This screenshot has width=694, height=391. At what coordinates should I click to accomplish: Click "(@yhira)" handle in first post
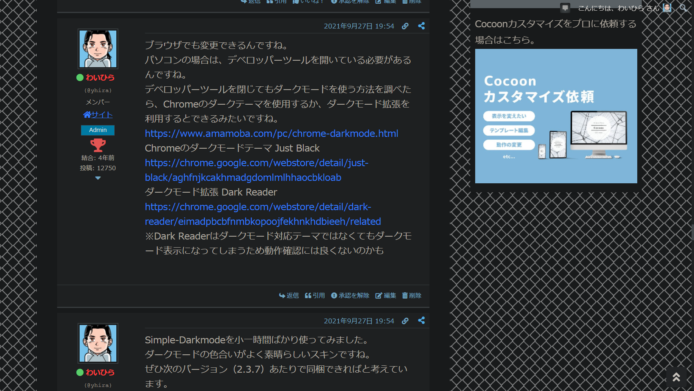click(x=98, y=90)
